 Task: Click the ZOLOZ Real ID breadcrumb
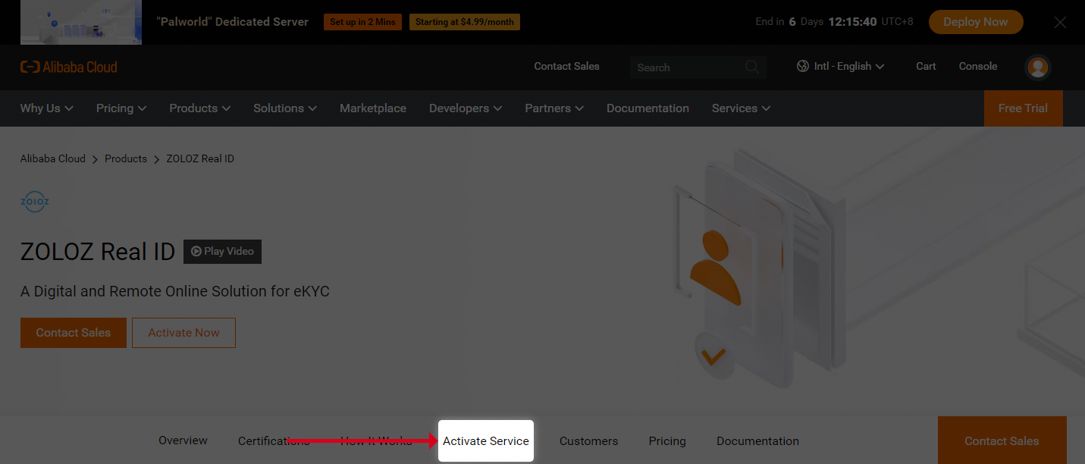[x=200, y=158]
